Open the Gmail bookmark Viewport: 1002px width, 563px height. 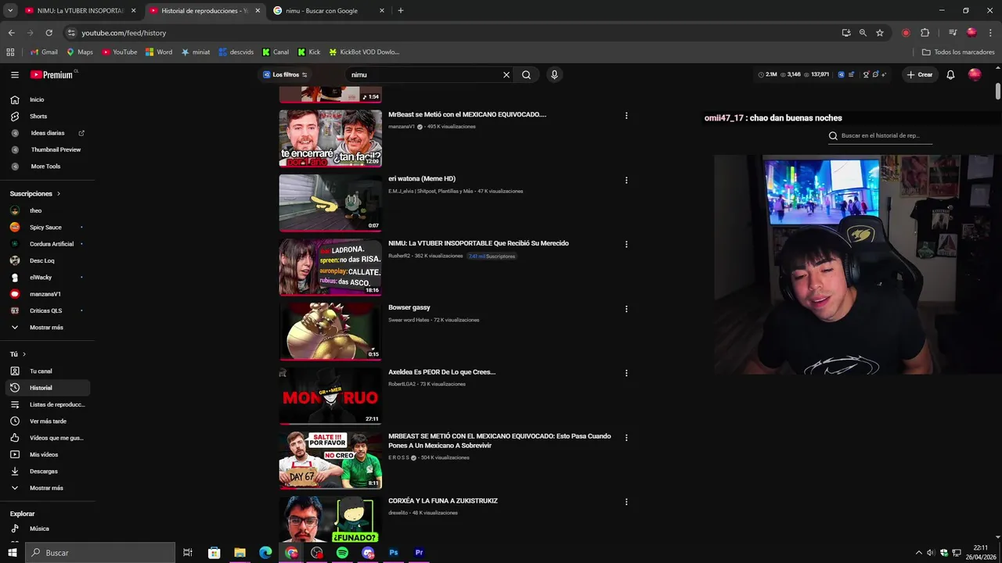tap(44, 52)
